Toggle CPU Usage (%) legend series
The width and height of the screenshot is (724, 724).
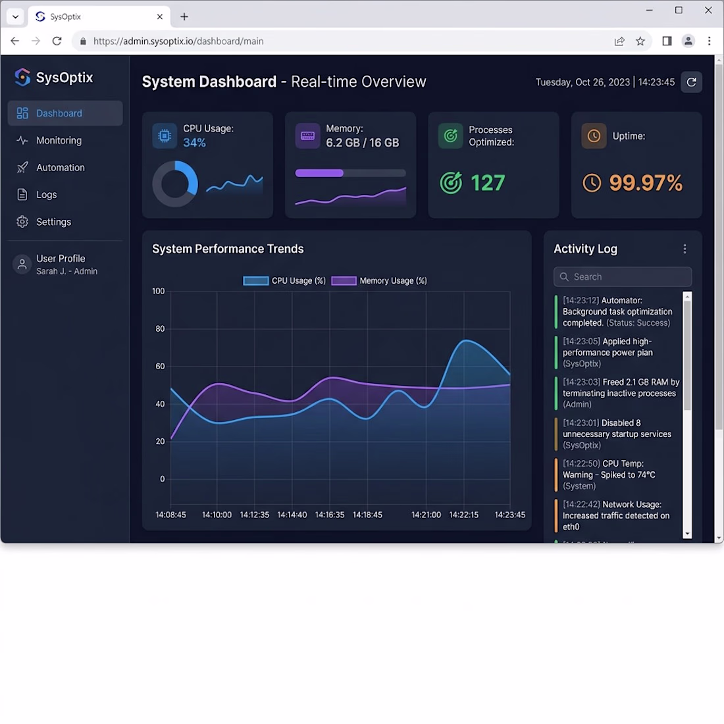coord(284,281)
